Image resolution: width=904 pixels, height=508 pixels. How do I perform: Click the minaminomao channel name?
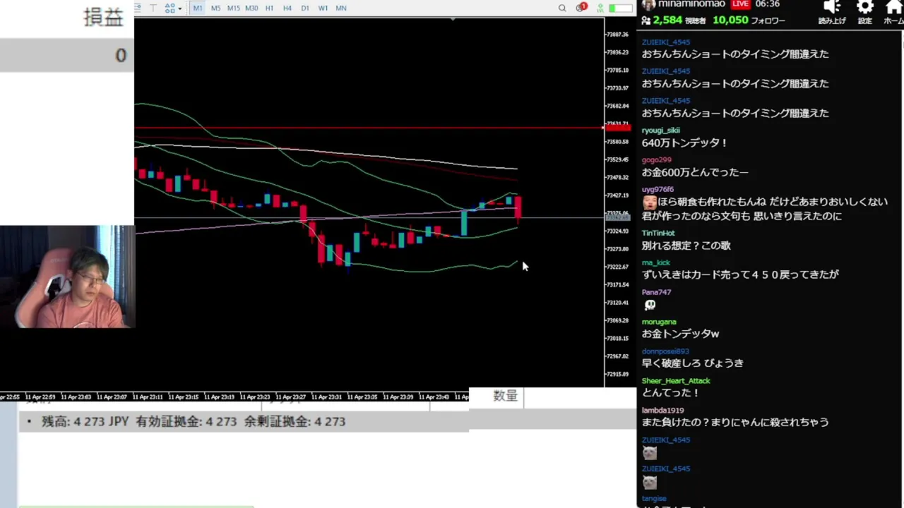click(x=692, y=4)
